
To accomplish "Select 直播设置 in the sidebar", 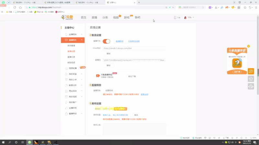I will tap(71, 51).
